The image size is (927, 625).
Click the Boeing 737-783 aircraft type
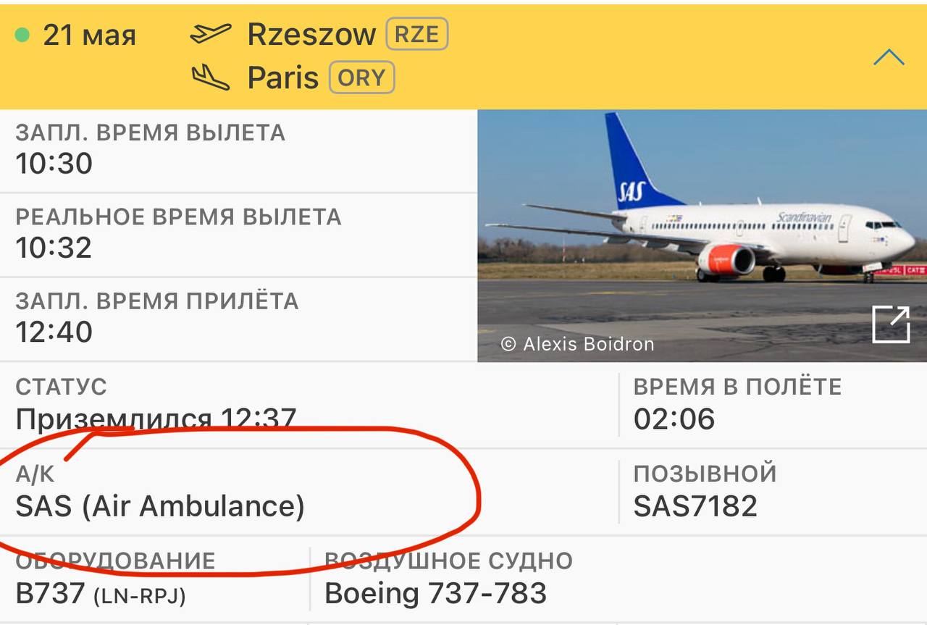click(x=435, y=593)
